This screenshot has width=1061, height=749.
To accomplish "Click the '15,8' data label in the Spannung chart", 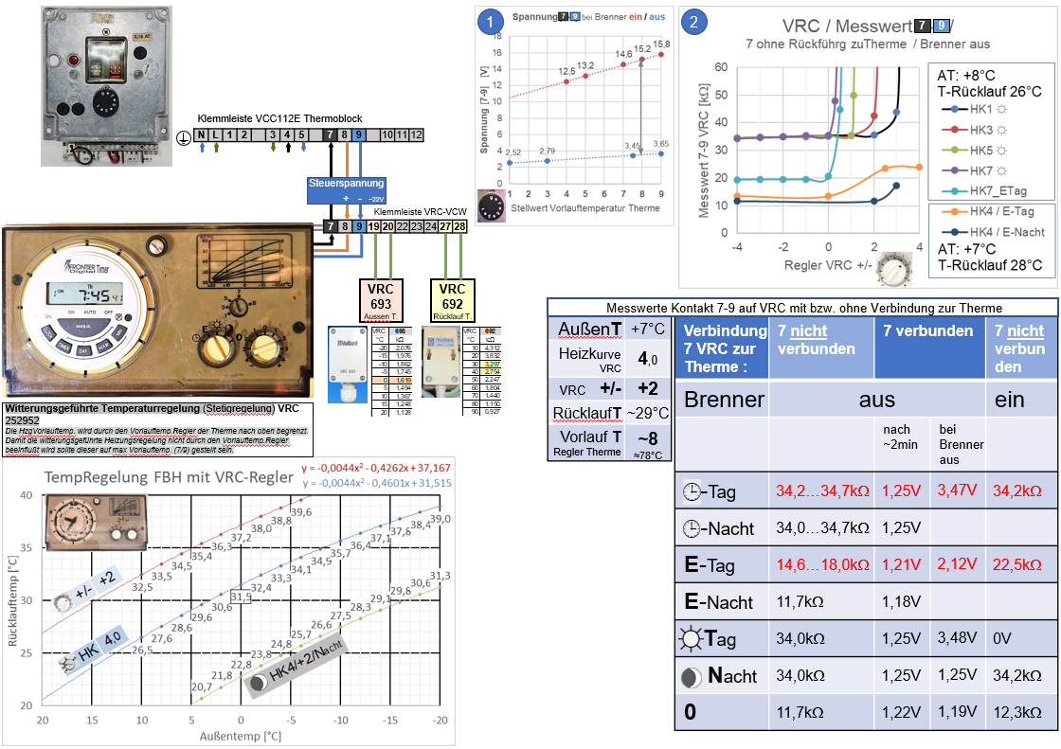I will [x=661, y=44].
